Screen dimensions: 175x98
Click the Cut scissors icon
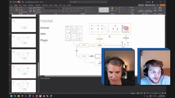[20, 8]
